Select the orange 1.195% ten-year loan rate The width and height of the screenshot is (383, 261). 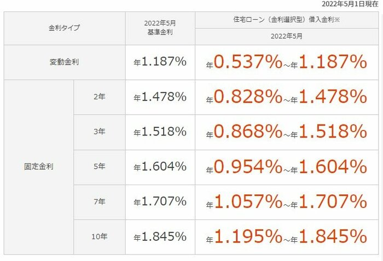click(x=247, y=237)
